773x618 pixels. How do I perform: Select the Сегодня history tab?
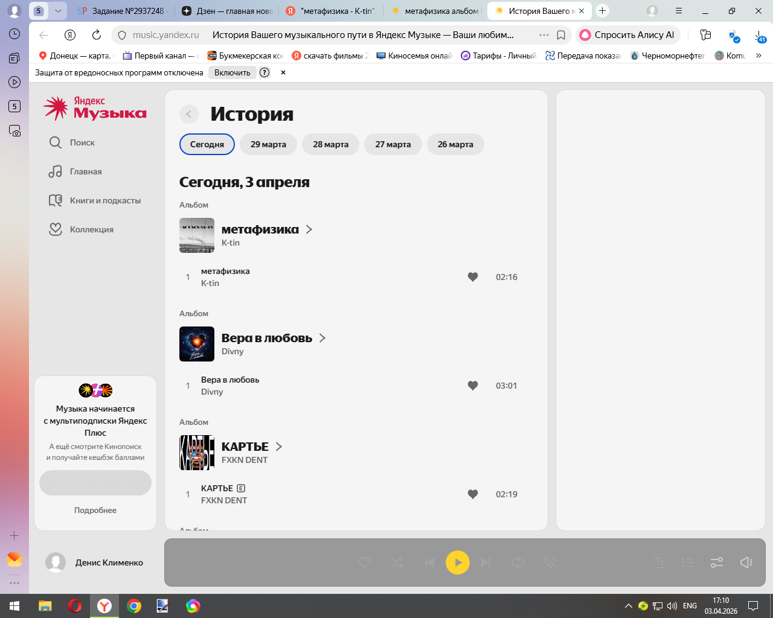pos(207,144)
